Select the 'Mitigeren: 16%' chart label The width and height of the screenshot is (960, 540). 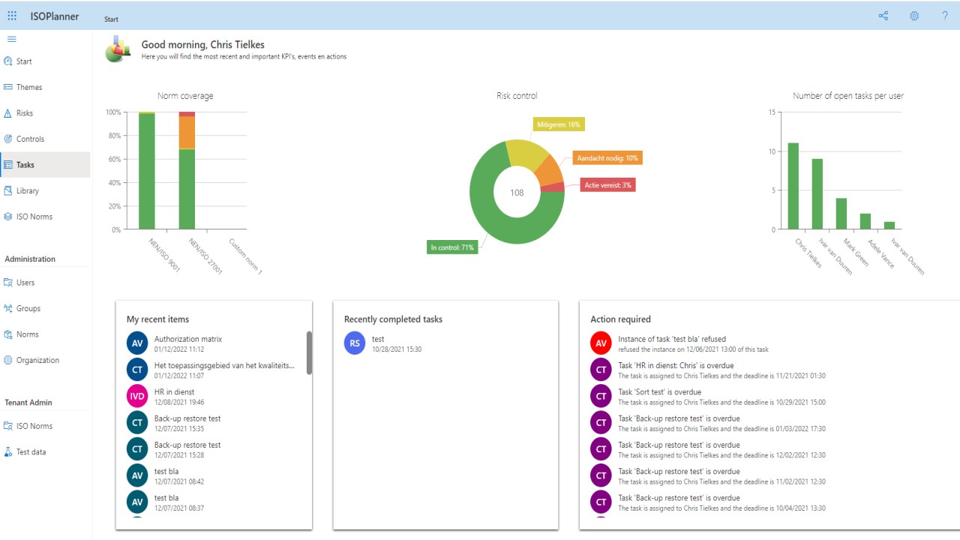pos(559,124)
